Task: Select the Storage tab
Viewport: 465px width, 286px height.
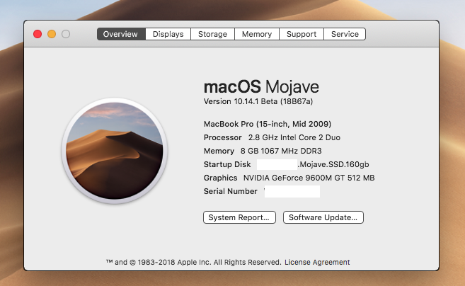Action: [x=212, y=34]
